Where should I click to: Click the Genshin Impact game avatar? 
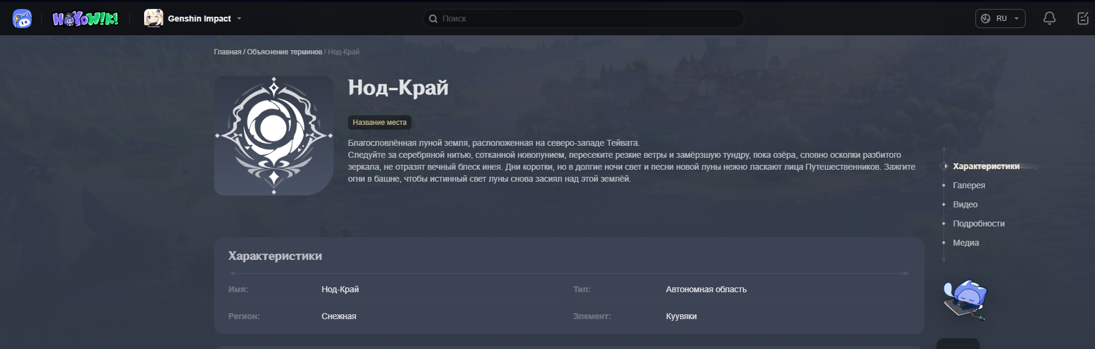tap(154, 19)
